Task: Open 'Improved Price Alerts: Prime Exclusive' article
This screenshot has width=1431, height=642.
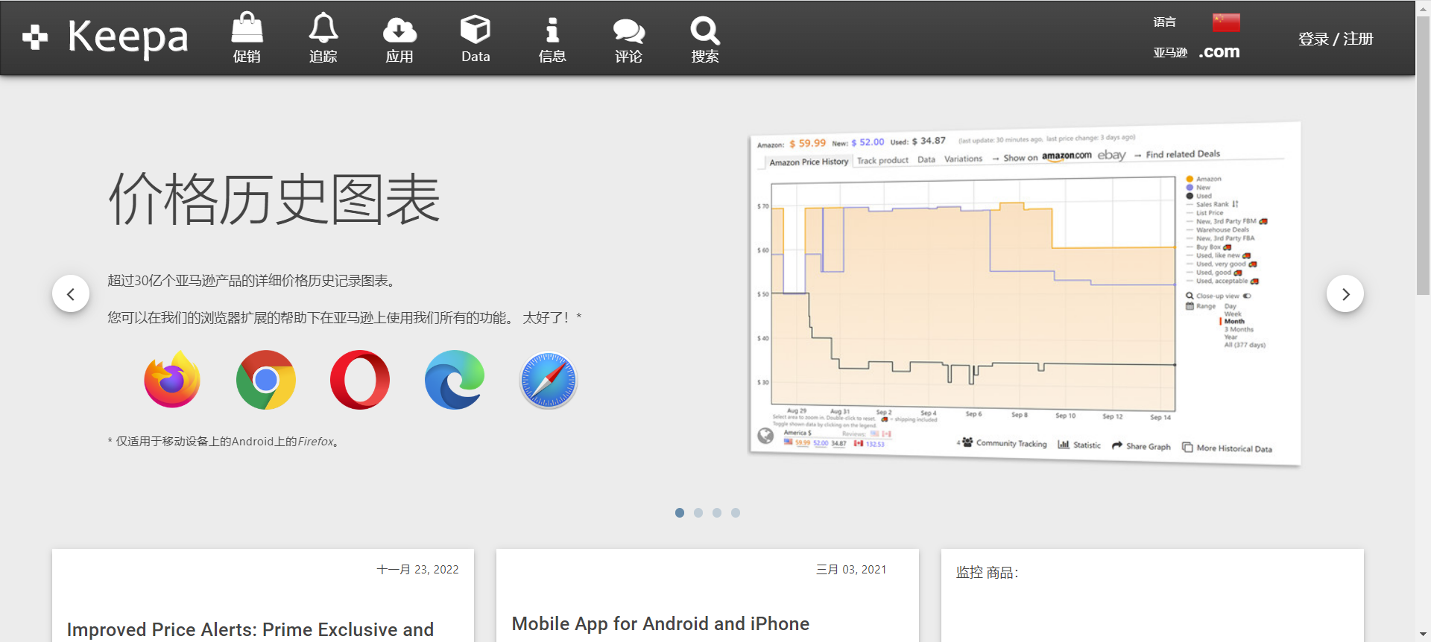Action: (250, 629)
